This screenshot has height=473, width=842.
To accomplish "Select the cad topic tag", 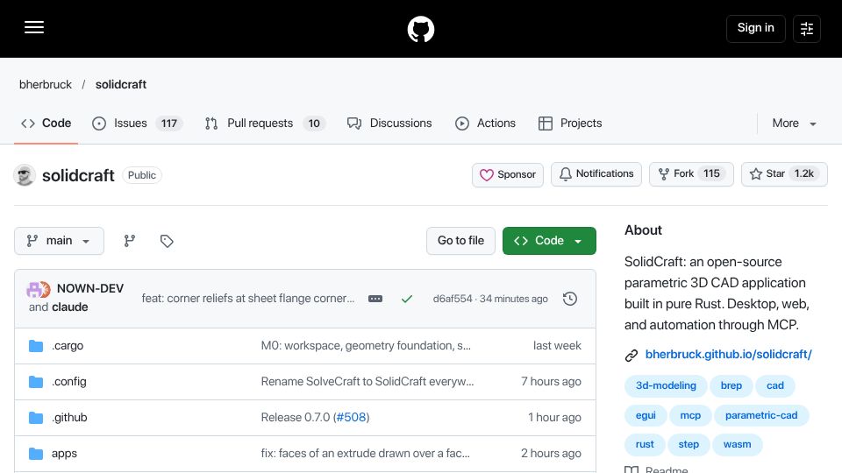I will (774, 385).
